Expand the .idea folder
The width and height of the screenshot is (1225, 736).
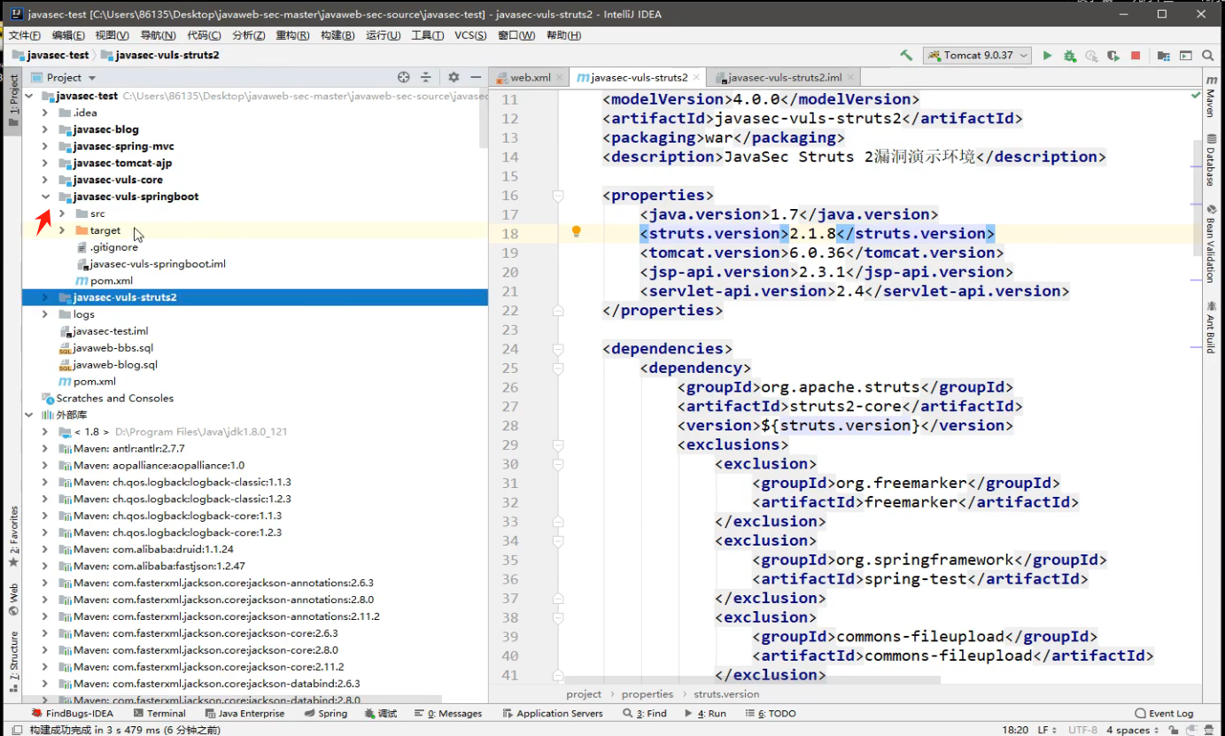44,112
